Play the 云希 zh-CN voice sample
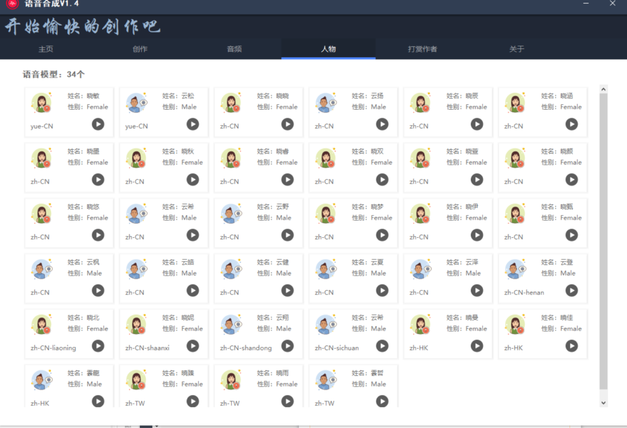 click(x=193, y=235)
